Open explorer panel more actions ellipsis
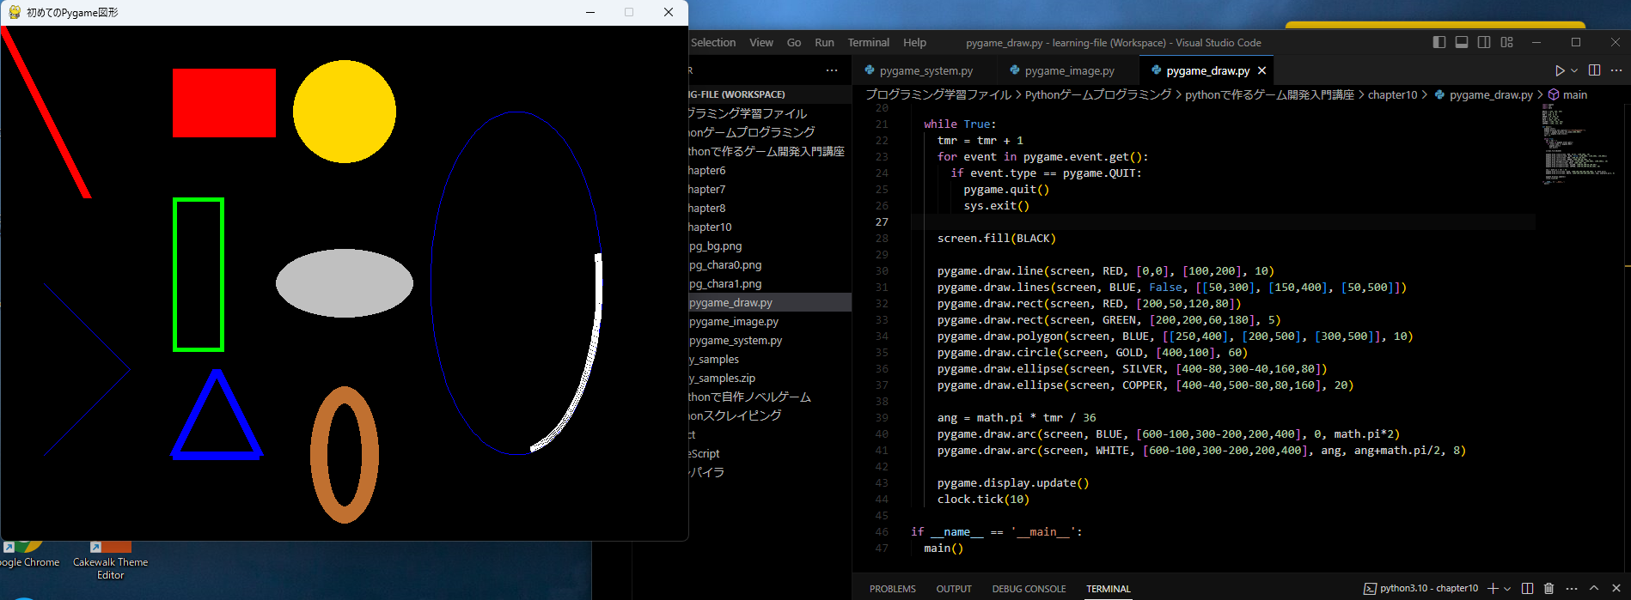 pyautogui.click(x=831, y=70)
